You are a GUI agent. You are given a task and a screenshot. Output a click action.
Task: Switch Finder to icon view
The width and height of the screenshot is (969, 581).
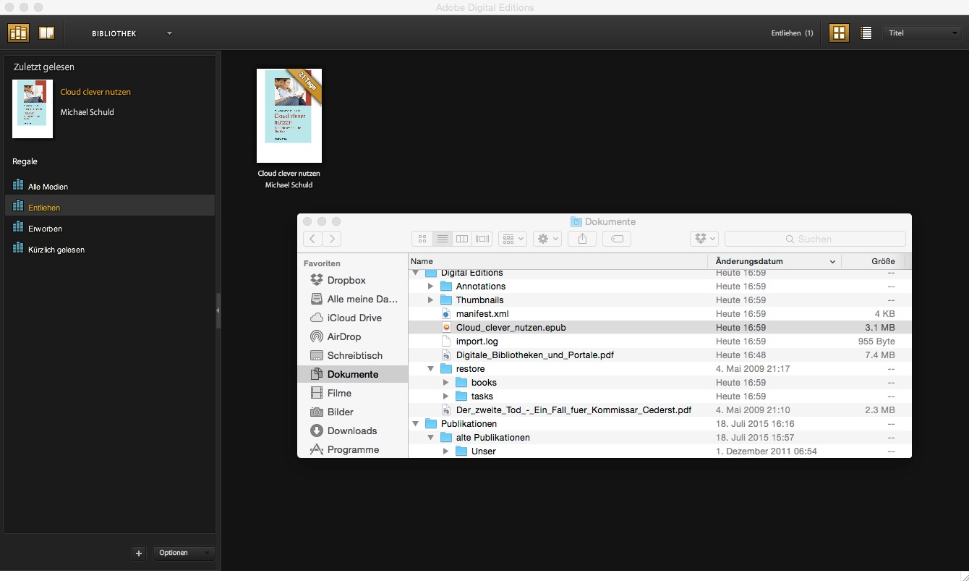tap(422, 239)
